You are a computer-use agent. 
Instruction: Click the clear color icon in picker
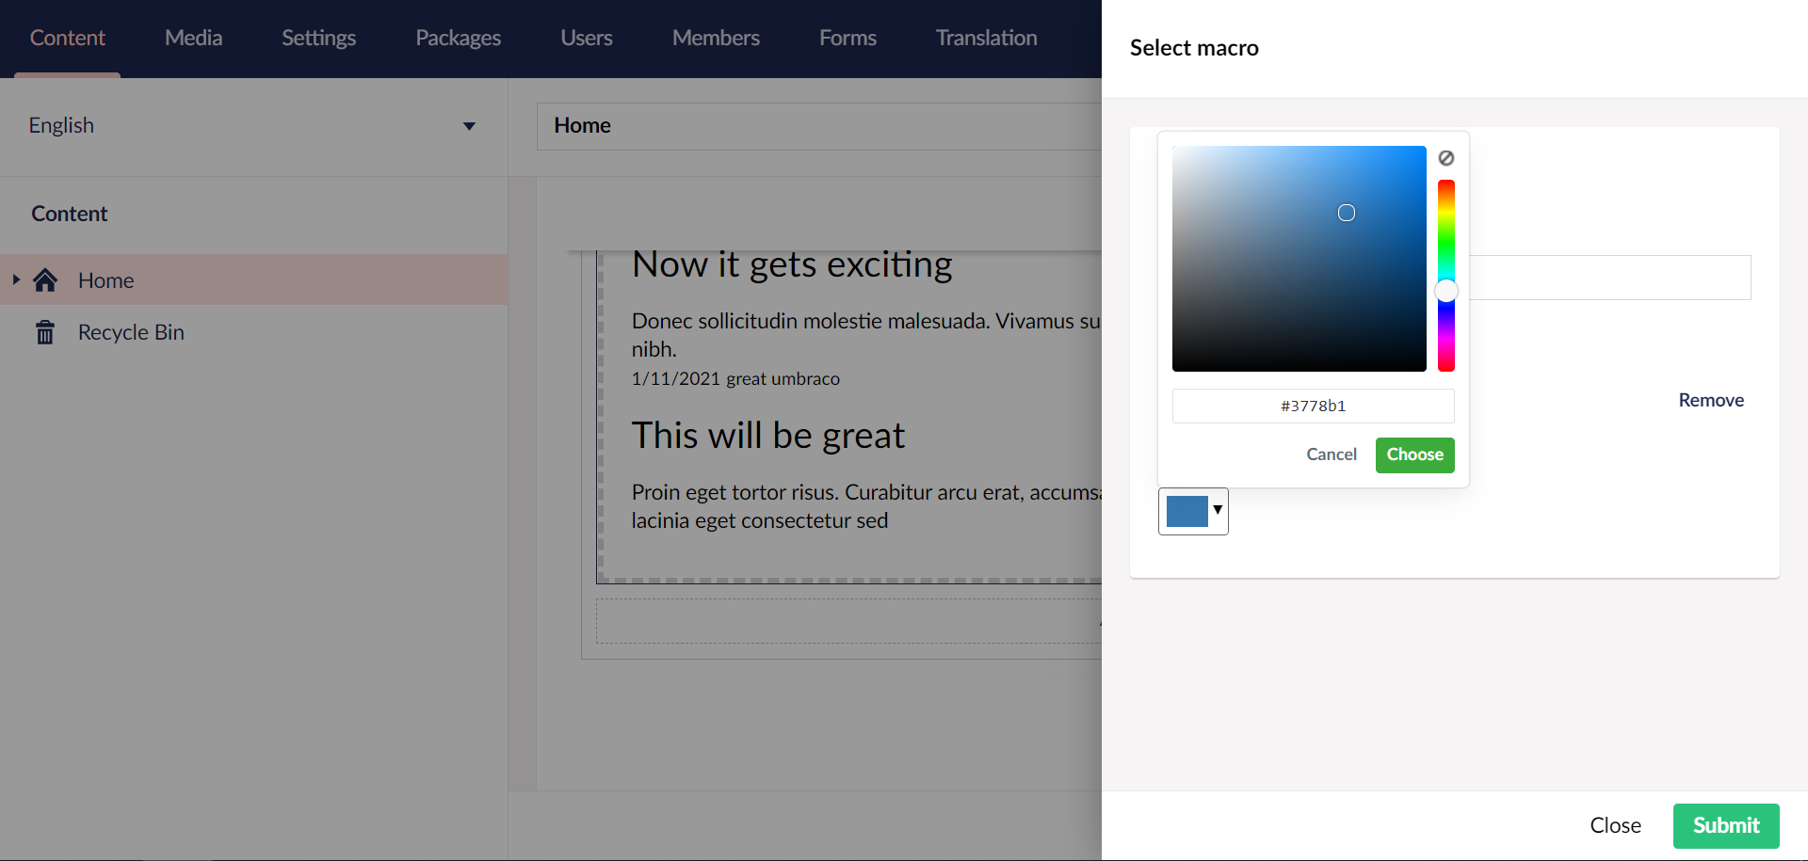[x=1446, y=158]
